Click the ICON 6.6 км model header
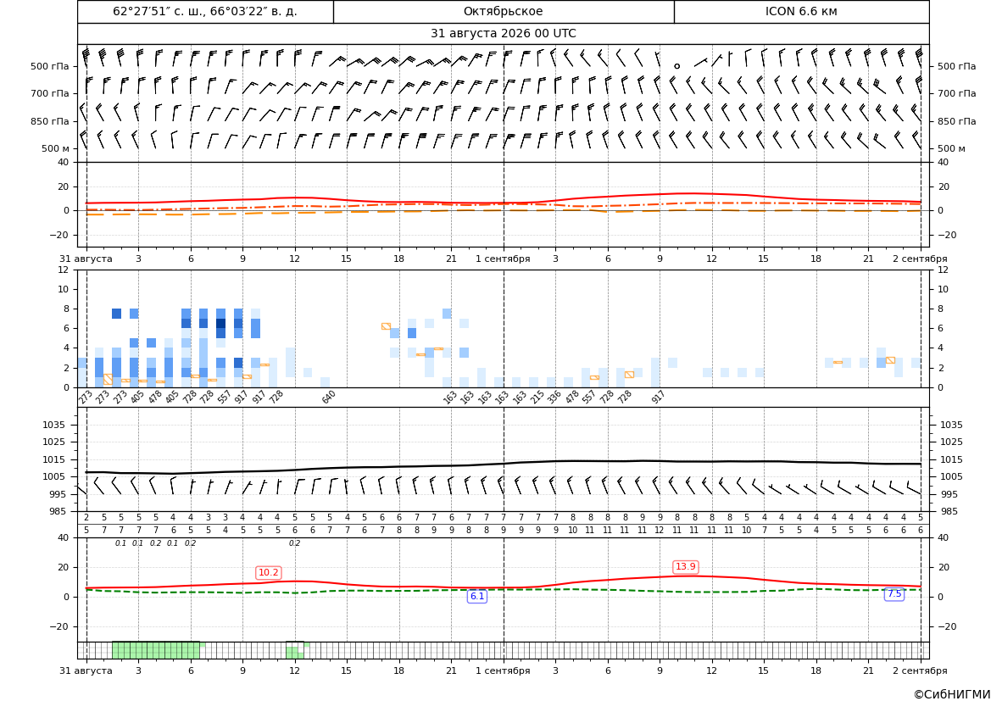 (x=801, y=11)
